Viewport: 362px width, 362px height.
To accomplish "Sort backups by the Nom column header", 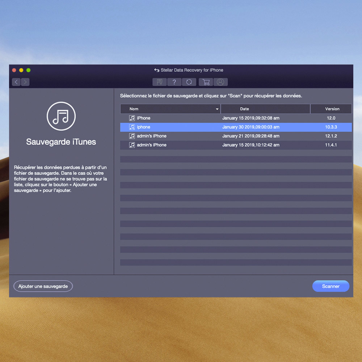I will (x=171, y=109).
